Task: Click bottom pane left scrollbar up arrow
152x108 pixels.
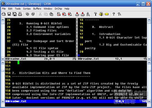Action: click(x=3, y=63)
